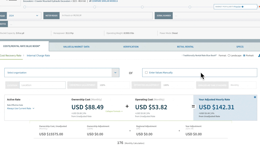Click help icon on Adjusted Hourly Rate
This screenshot has width=260, height=146.
[x=255, y=97]
